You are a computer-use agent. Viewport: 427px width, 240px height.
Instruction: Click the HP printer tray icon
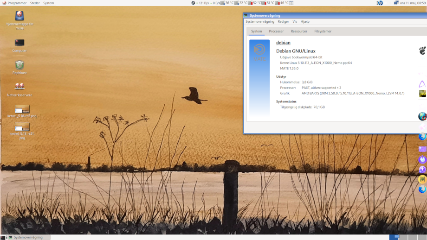click(x=380, y=3)
